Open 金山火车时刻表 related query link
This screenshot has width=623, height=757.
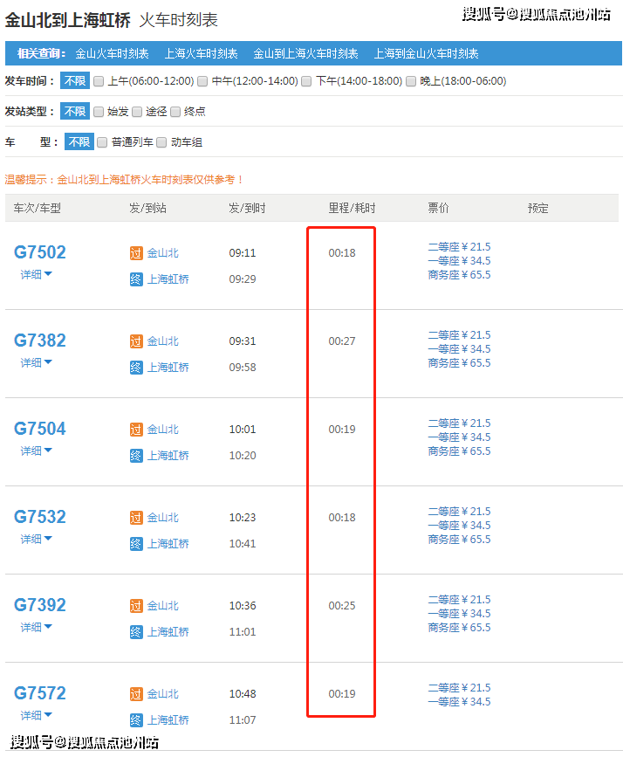[x=112, y=53]
